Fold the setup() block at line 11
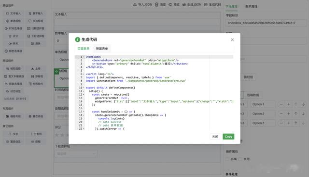This screenshot has height=177, width=309. click(84, 91)
